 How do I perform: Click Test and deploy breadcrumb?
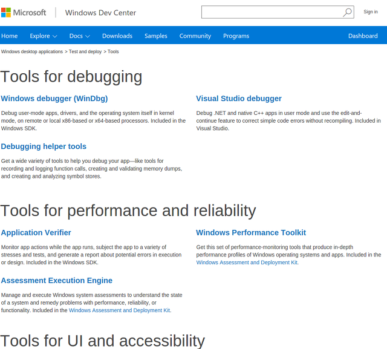click(85, 51)
